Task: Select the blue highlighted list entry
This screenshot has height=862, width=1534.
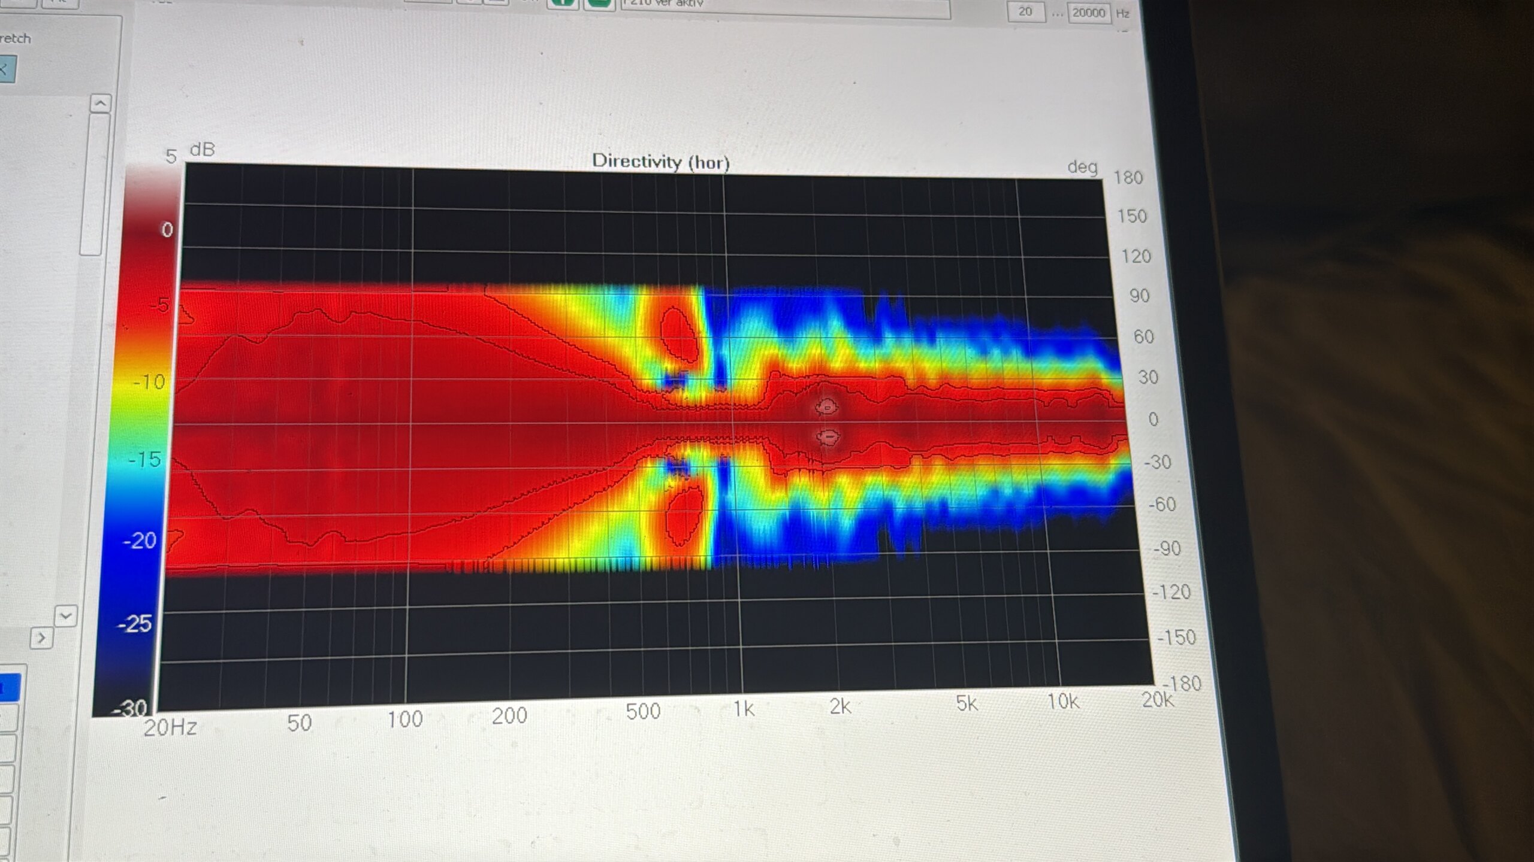Action: pyautogui.click(x=10, y=688)
